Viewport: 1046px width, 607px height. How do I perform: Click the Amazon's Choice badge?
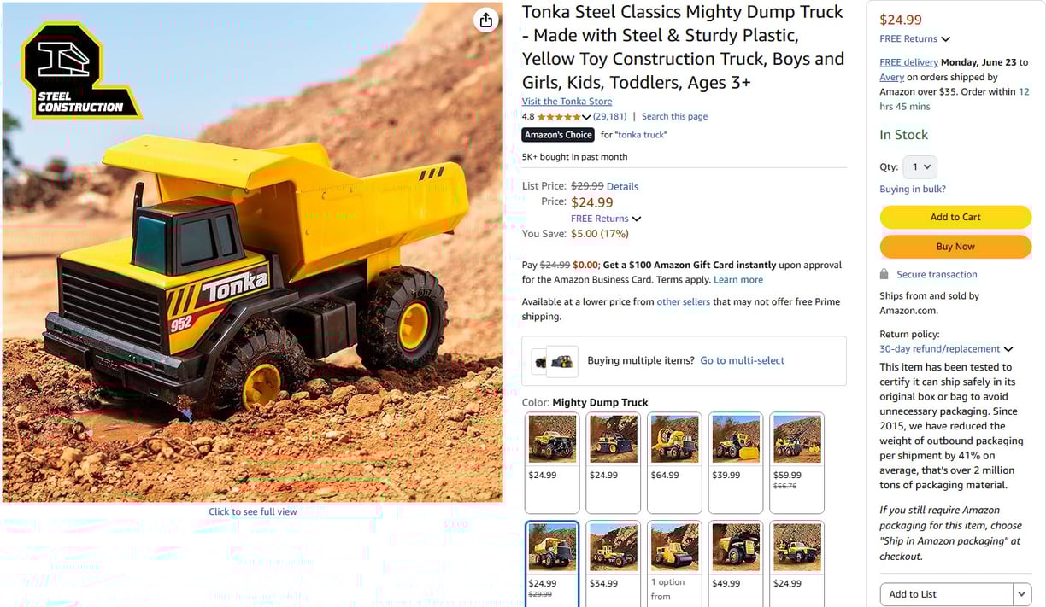[x=558, y=135]
